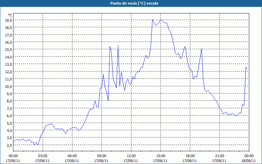The width and height of the screenshot is (262, 164).
Task: Select the 6,0 y-axis value
Action: [x=9, y=116]
